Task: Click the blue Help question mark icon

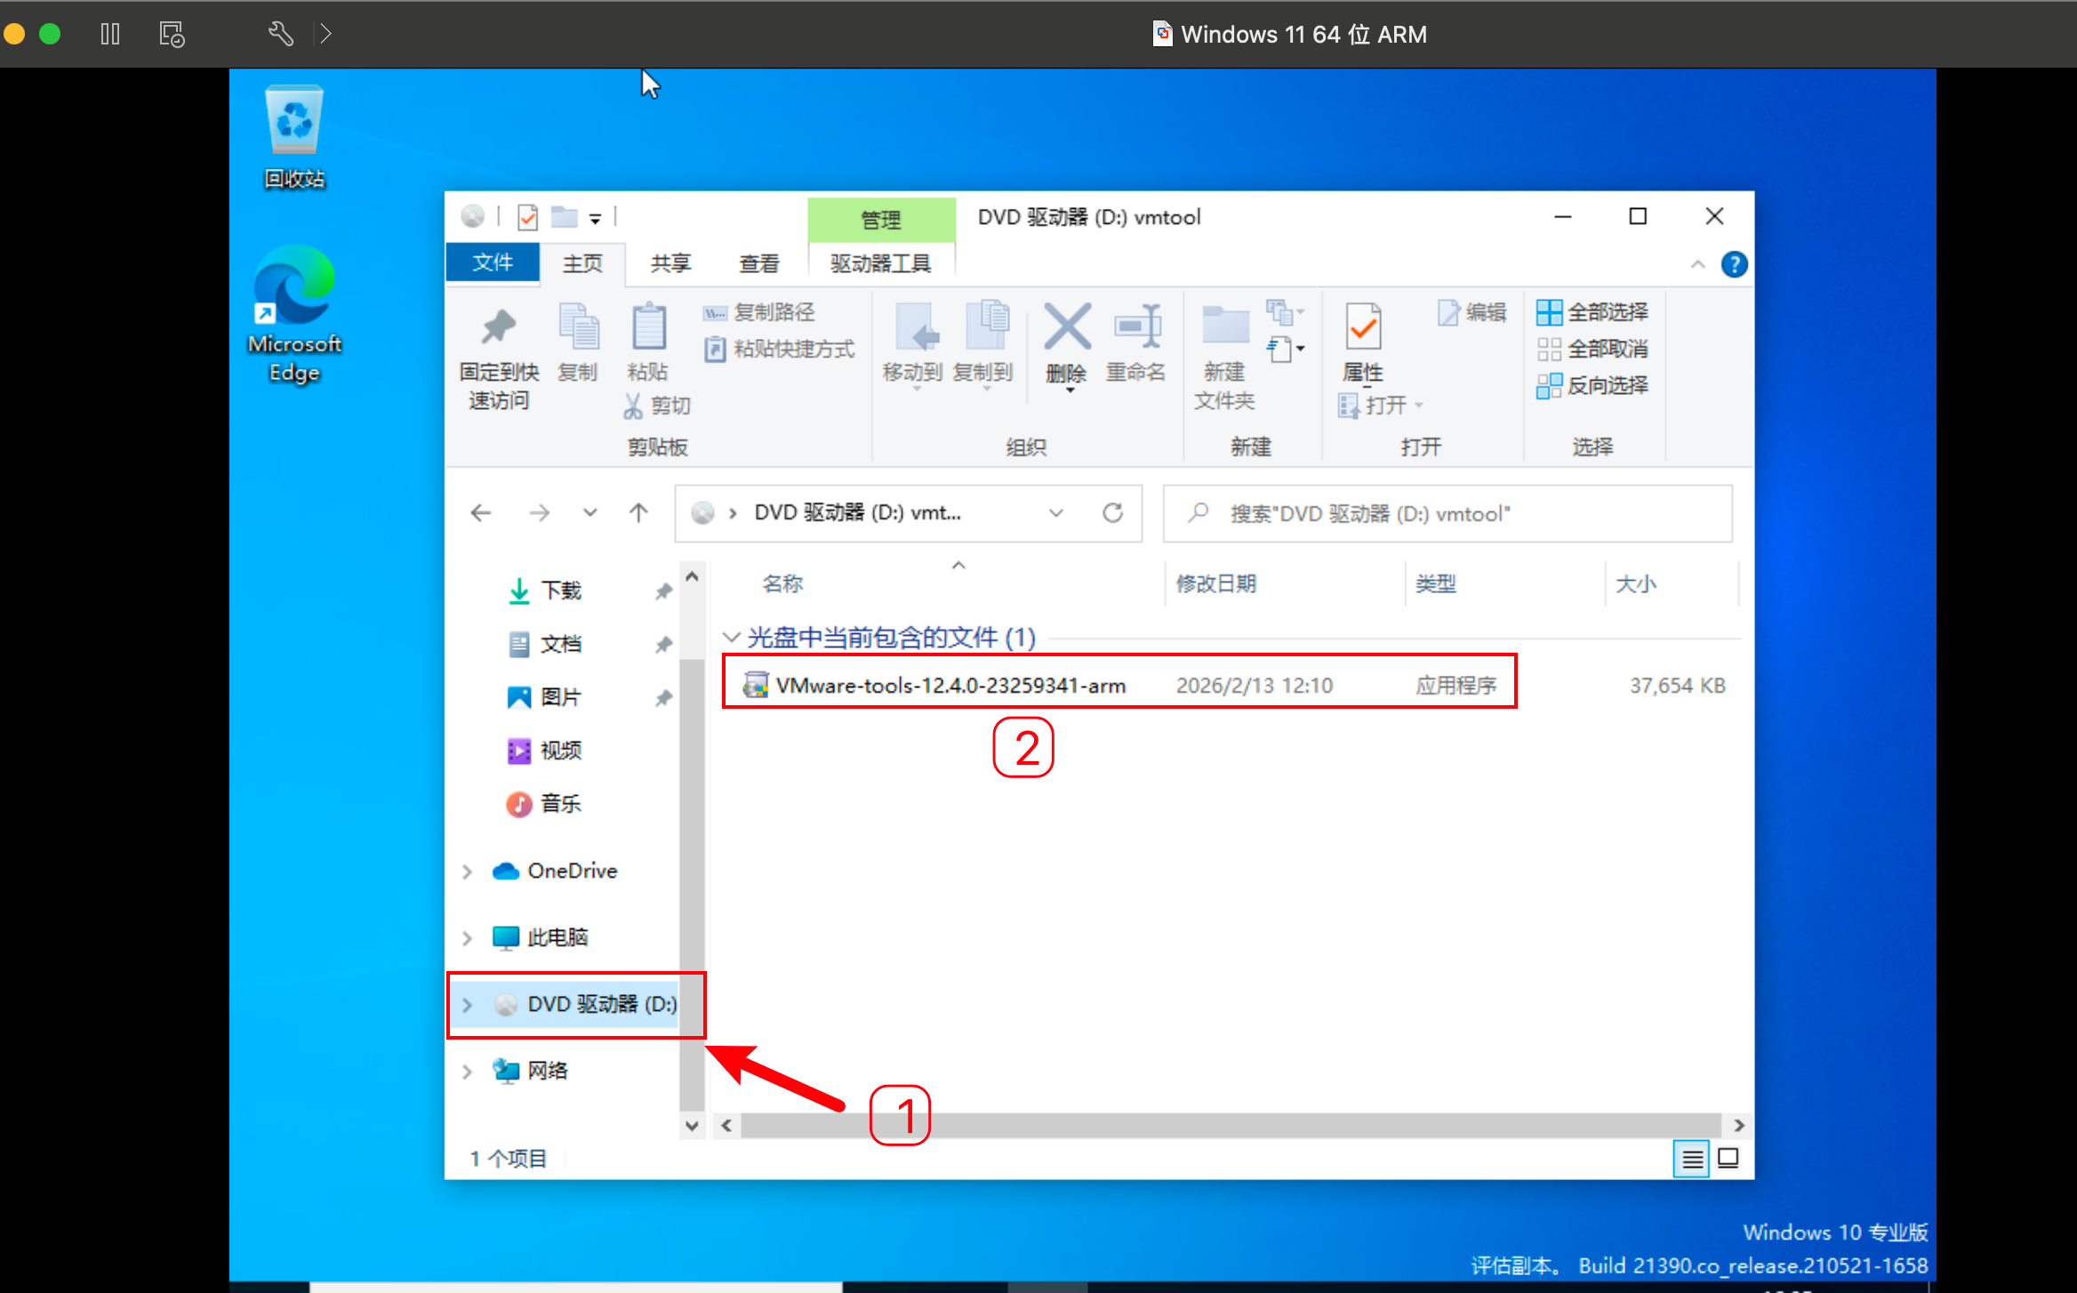Action: [1734, 264]
